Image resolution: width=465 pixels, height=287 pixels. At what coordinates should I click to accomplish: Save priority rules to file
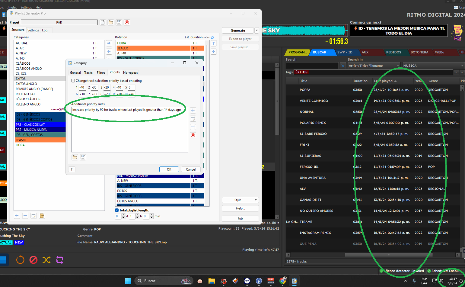pos(83,157)
